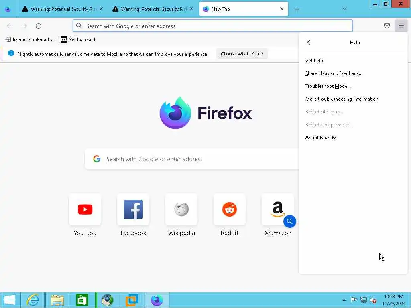The image size is (411, 308).
Task: Focus the address bar input field
Action: (x=213, y=26)
